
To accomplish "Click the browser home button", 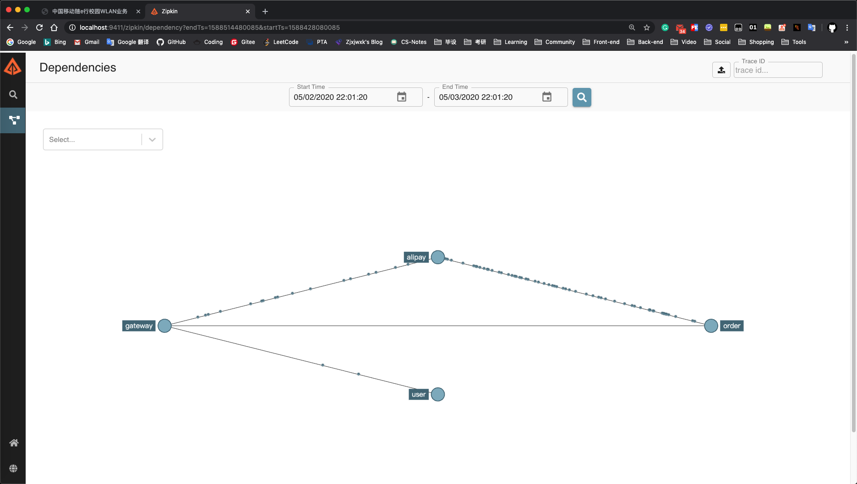I will pyautogui.click(x=54, y=27).
